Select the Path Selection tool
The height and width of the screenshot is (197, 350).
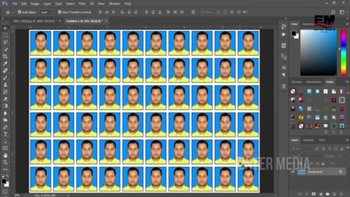click(x=5, y=141)
